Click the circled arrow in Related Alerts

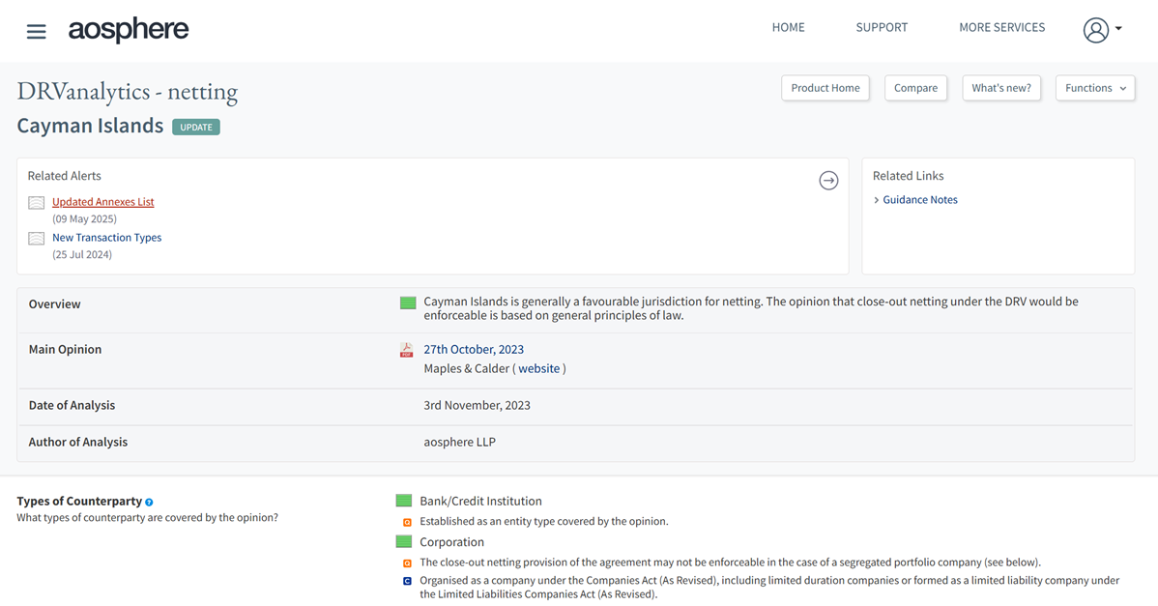pos(828,180)
